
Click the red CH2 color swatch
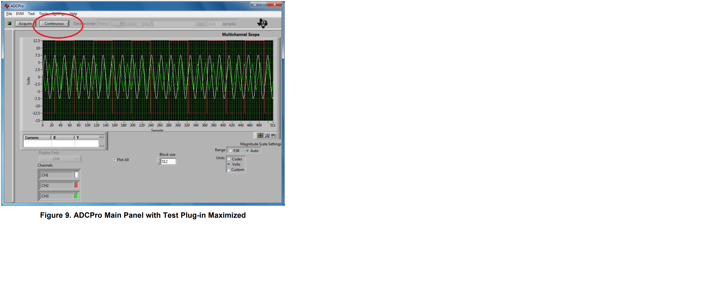click(x=76, y=185)
